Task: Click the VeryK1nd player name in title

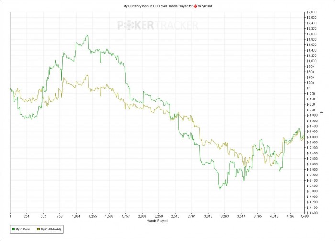Action: click(x=205, y=6)
